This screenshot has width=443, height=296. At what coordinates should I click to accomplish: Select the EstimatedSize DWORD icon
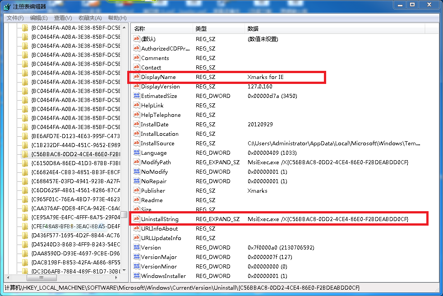[137, 96]
